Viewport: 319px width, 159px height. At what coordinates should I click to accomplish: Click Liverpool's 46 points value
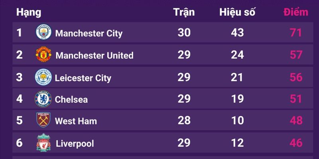[x=296, y=143]
